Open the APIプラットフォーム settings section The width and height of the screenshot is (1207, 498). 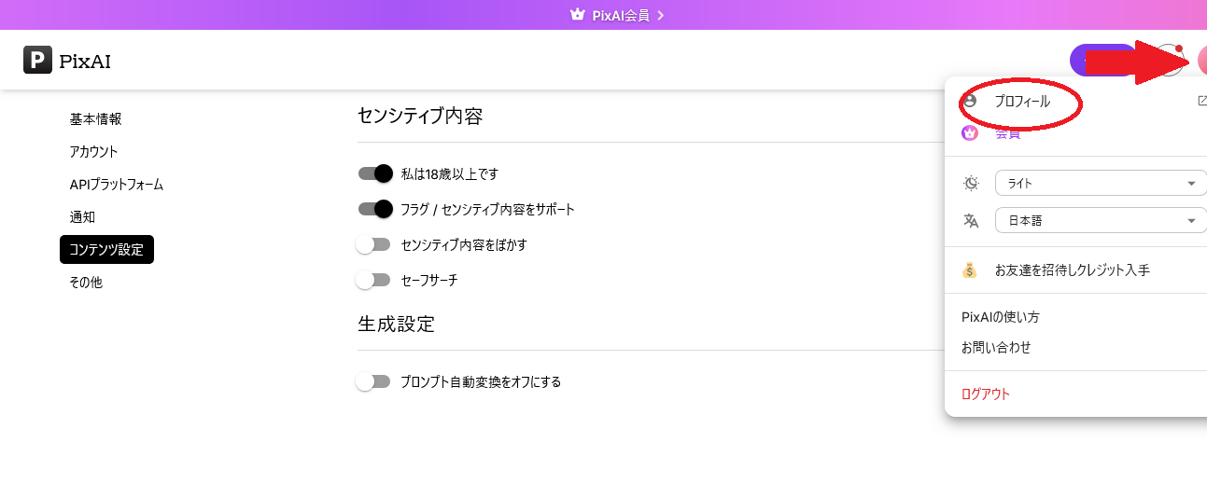[x=117, y=185]
